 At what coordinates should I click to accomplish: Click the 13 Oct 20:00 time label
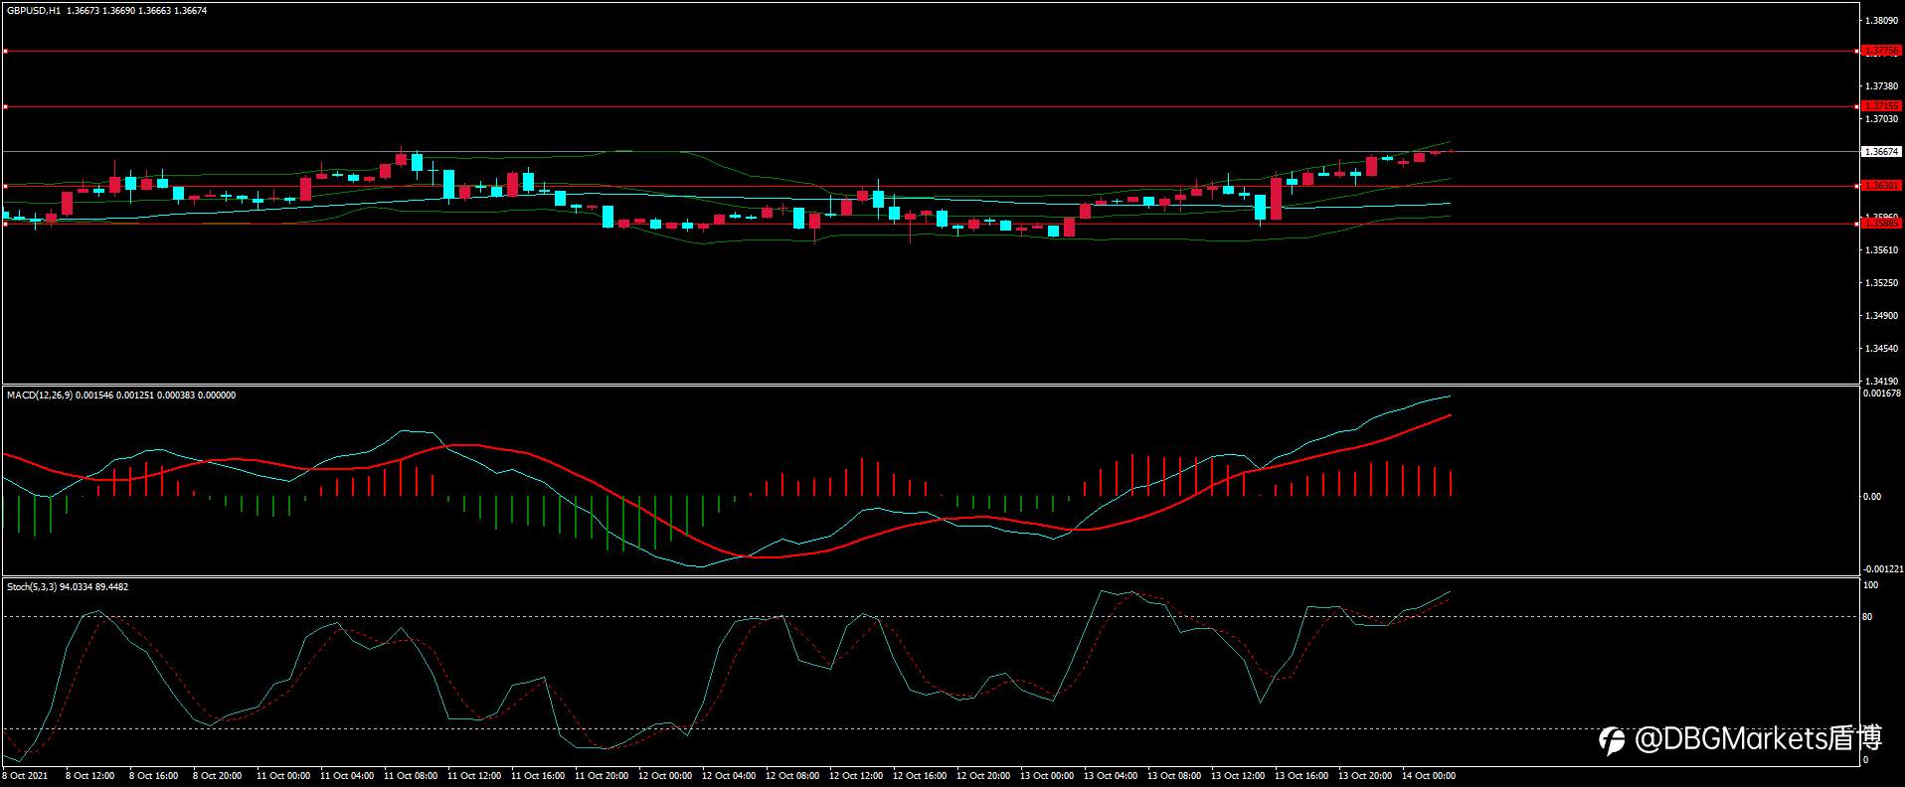coord(1364,776)
